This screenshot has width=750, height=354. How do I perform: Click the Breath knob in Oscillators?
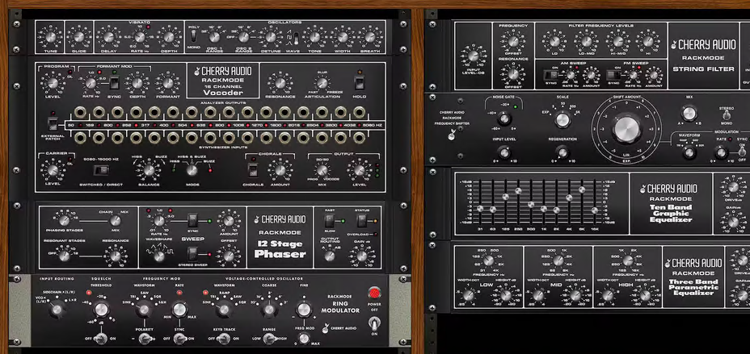tap(369, 37)
